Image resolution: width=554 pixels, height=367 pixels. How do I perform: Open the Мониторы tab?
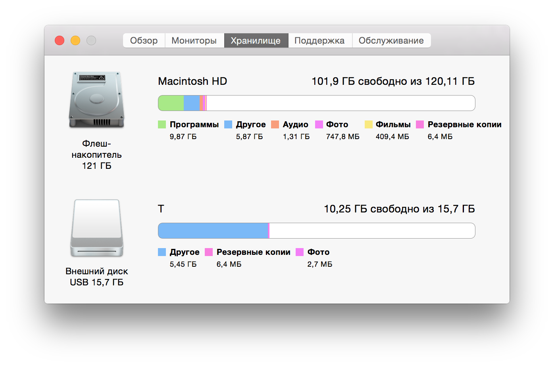tap(194, 40)
